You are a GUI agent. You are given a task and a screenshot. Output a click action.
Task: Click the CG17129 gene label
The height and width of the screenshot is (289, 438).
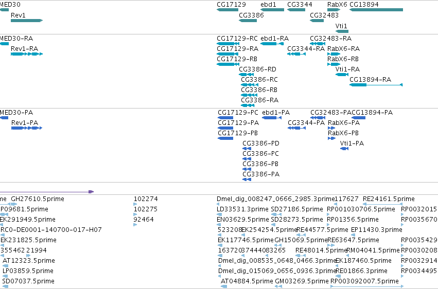pyautogui.click(x=231, y=5)
